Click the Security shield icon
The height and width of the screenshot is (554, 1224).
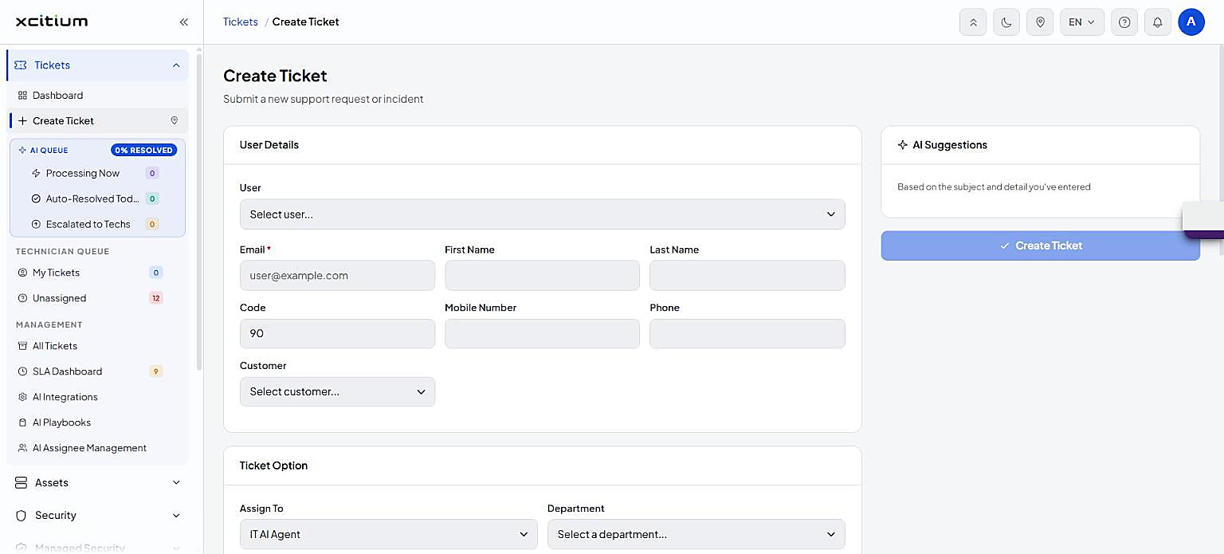[22, 515]
